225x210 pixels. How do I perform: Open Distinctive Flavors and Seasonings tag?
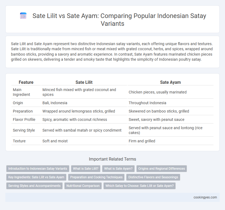153,177
